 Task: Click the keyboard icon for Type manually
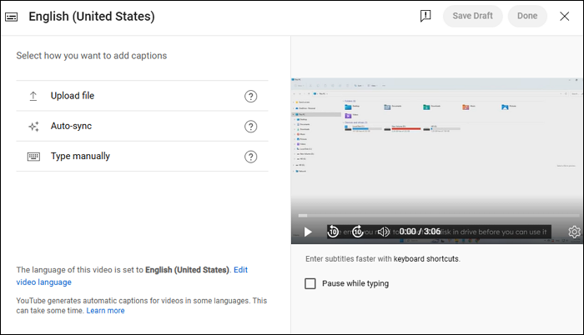[x=33, y=157]
